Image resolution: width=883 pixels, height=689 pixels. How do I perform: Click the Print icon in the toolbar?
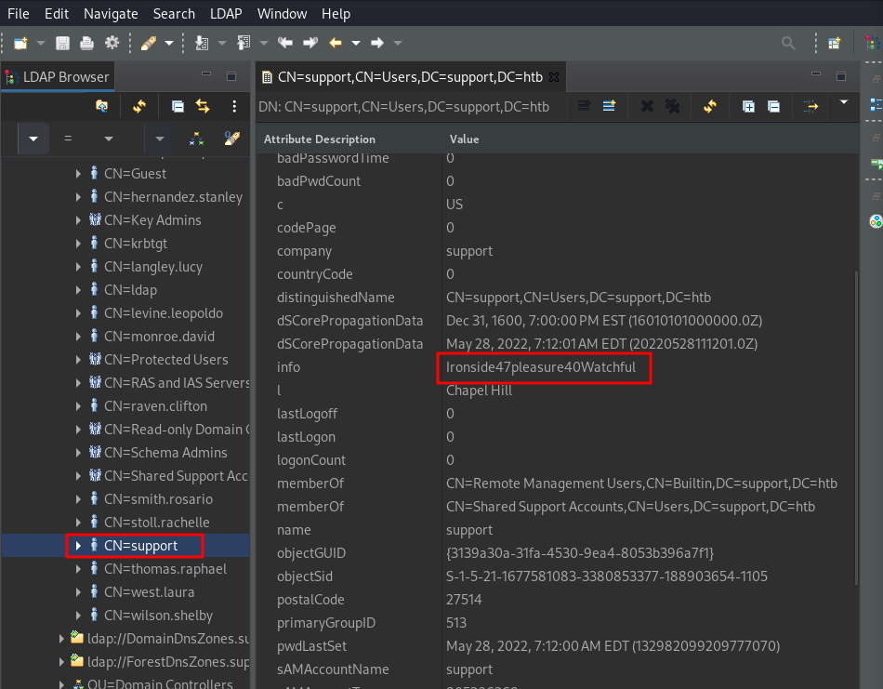(86, 43)
